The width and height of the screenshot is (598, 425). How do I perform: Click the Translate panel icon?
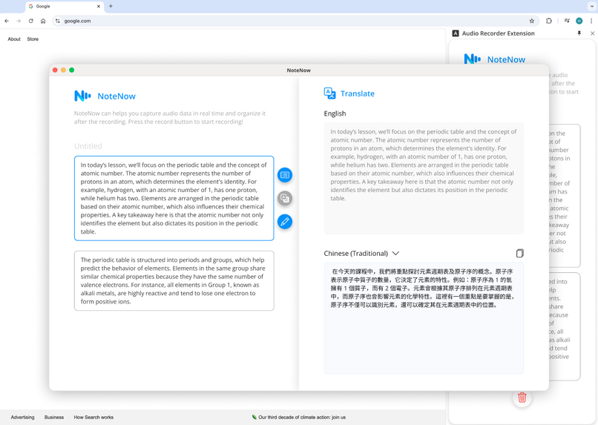329,93
